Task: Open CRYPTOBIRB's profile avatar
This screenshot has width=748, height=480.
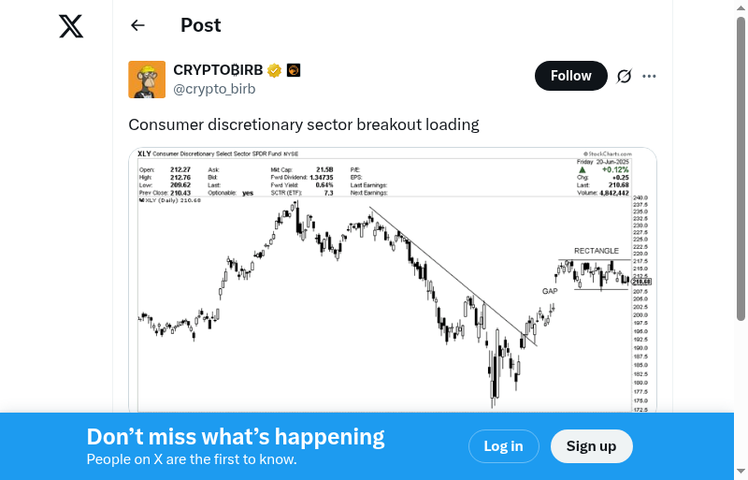Action: coord(147,80)
